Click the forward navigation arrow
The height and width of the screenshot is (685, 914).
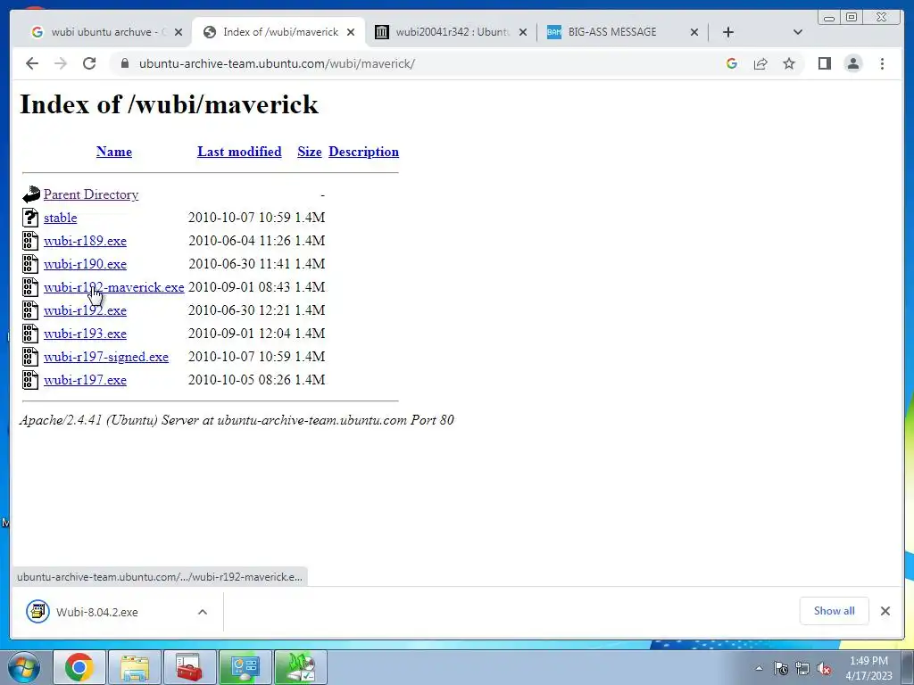coord(61,63)
